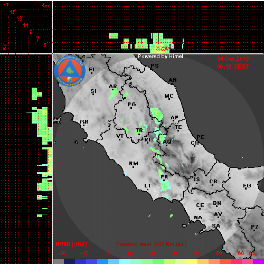The height and width of the screenshot is (264, 264).
Task: Click the 'Powered by Himet' text
Action: coord(161,56)
